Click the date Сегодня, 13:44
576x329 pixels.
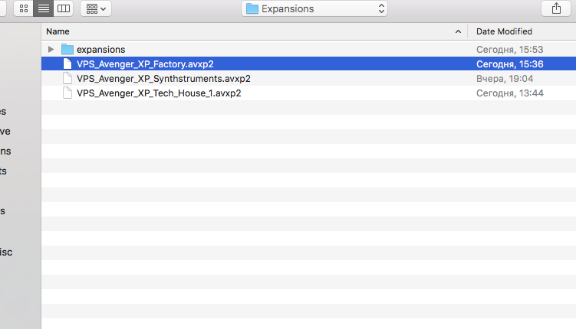click(x=509, y=93)
